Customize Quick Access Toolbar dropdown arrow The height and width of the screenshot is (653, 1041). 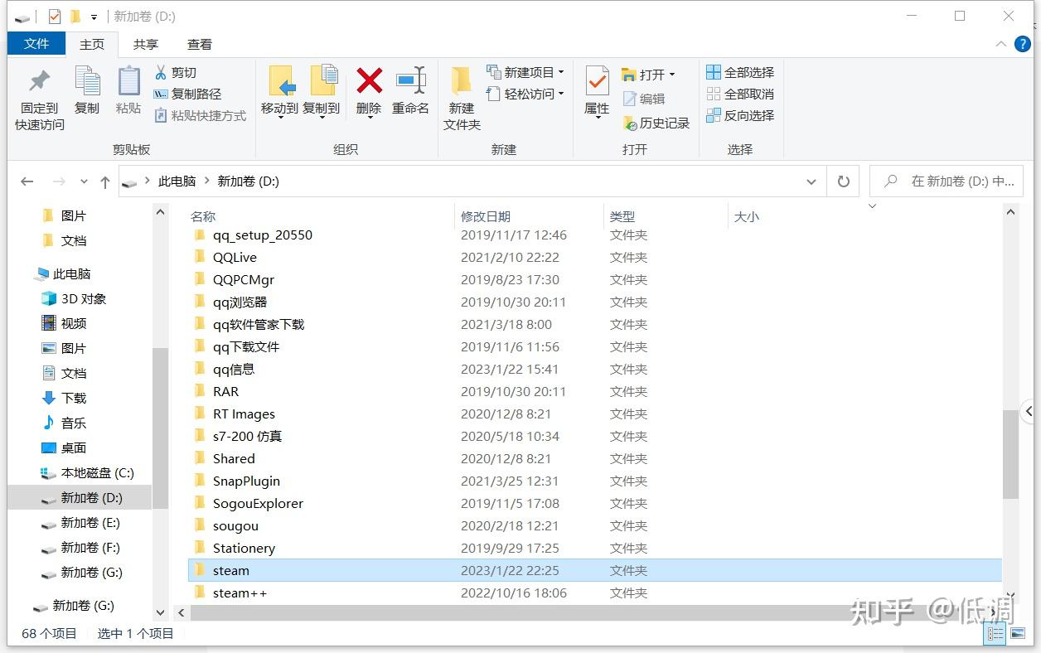tap(94, 17)
